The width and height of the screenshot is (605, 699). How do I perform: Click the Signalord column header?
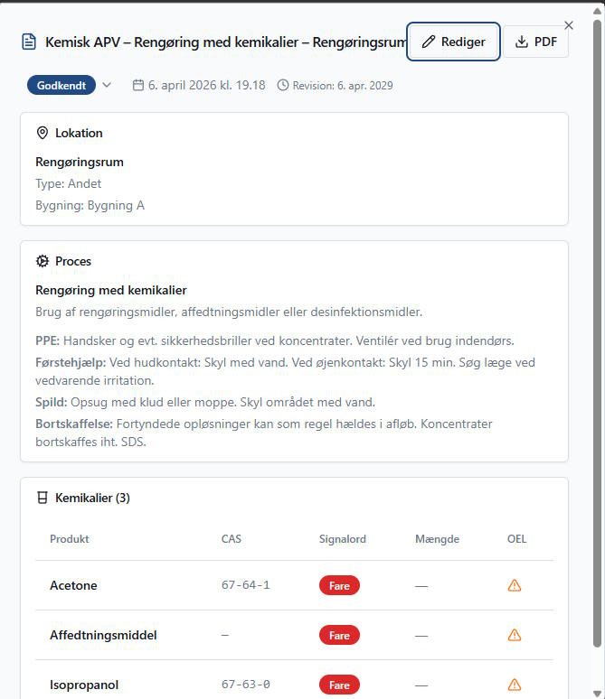[x=343, y=539]
